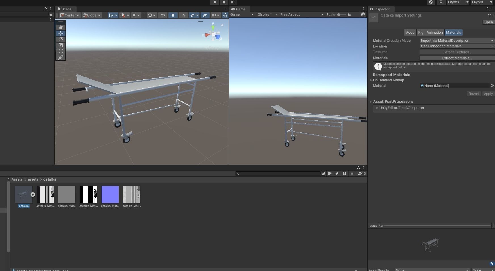Open the Layers dropdown
The image size is (495, 271).
click(x=458, y=2)
